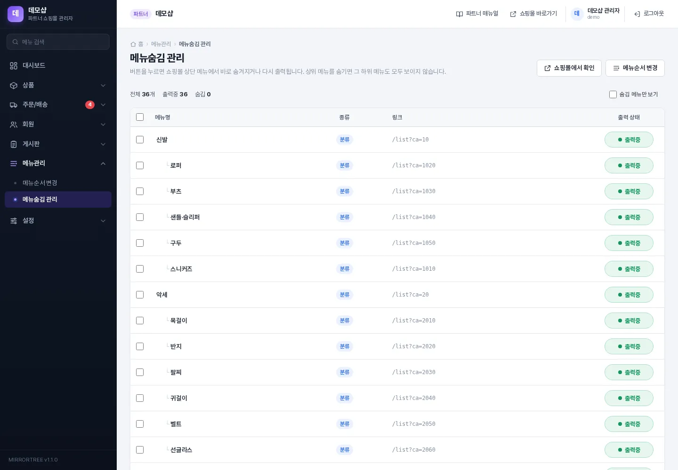678x470 pixels.
Task: Click the 분류 tag in 구두 row
Action: click(x=345, y=243)
